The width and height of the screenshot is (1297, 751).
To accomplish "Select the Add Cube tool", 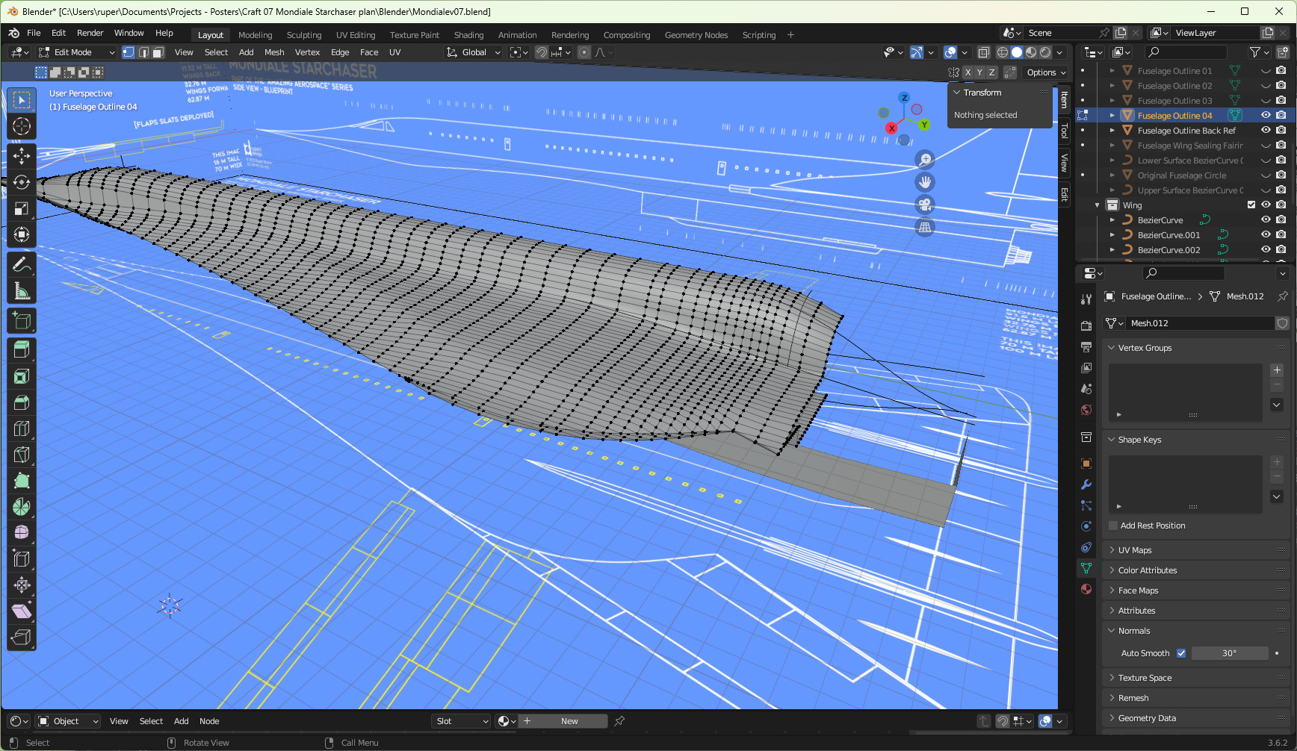I will coord(22,321).
